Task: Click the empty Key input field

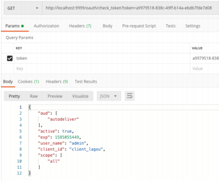Action: point(102,69)
